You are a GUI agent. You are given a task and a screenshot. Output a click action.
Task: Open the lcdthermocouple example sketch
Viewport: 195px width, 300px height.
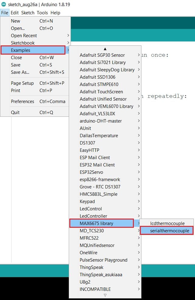click(167, 223)
